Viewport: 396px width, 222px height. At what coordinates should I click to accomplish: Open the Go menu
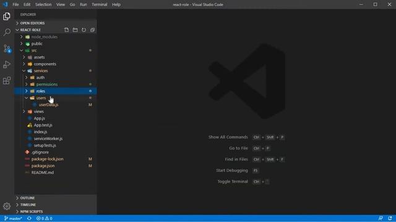click(72, 4)
